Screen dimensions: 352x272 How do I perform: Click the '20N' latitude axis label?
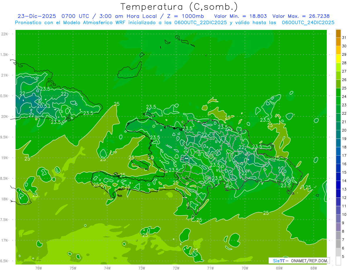coord(5,116)
